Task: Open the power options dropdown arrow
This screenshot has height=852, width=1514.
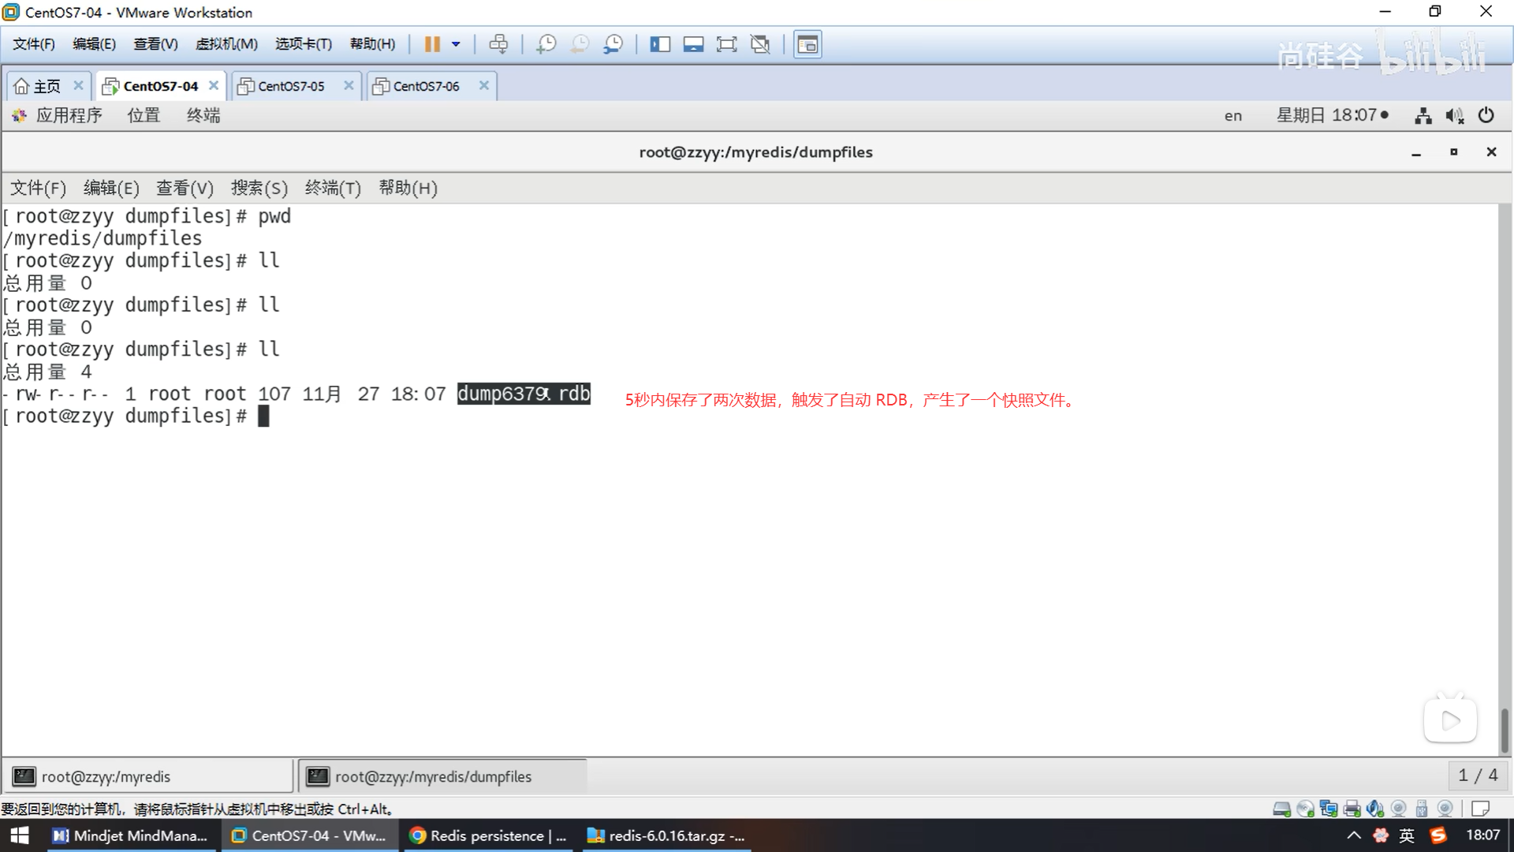Action: pos(456,44)
